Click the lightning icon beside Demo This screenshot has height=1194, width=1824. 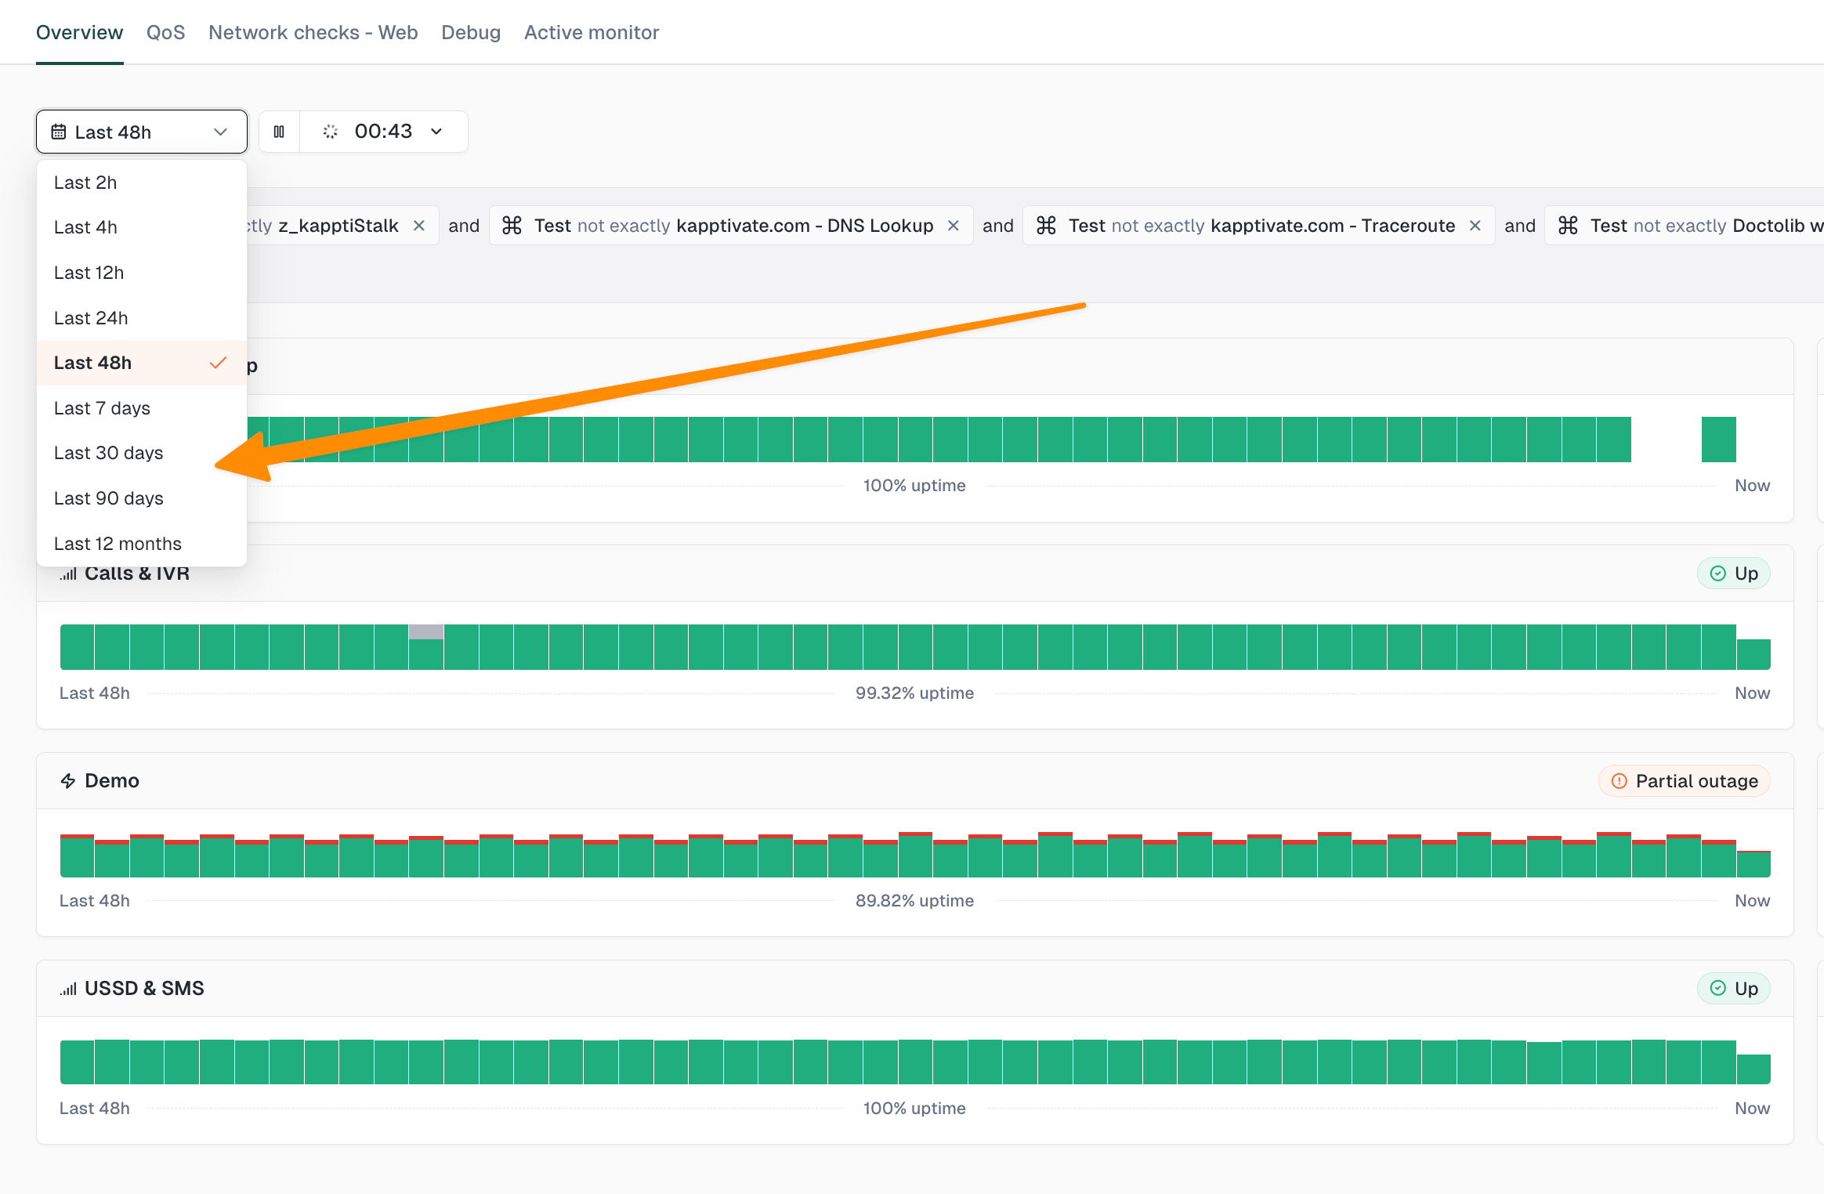pos(68,781)
